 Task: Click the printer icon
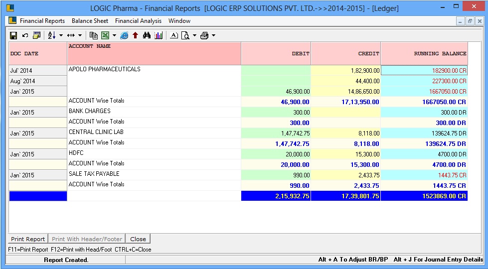tap(204, 35)
